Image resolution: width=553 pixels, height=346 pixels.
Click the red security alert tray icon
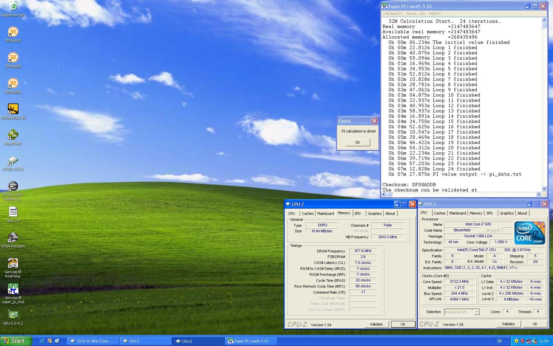click(522, 341)
